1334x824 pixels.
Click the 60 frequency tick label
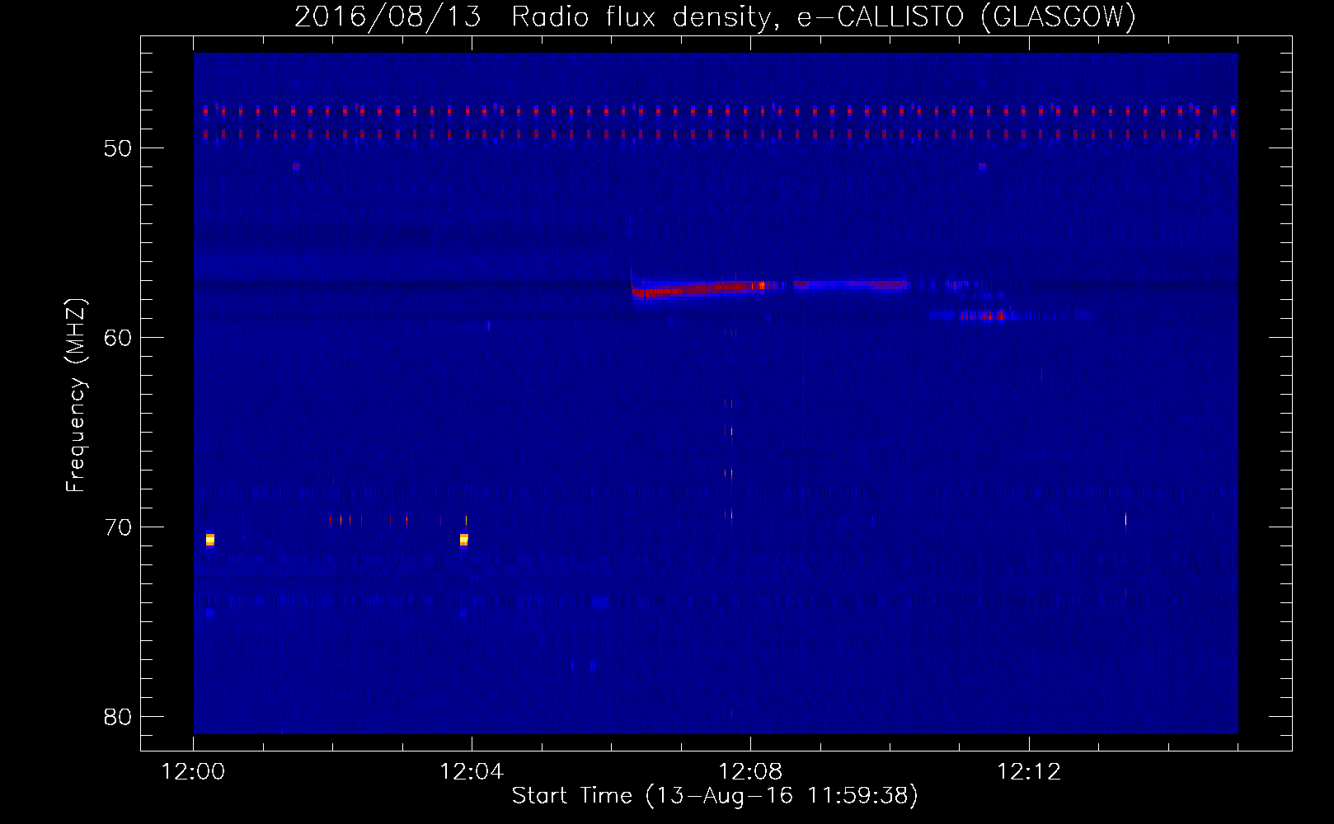coord(118,338)
